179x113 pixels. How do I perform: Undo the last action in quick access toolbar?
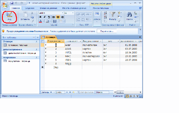click(16, 3)
